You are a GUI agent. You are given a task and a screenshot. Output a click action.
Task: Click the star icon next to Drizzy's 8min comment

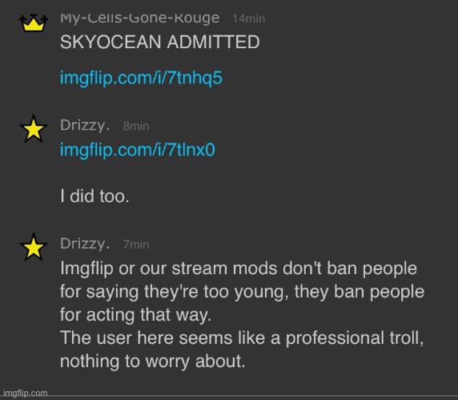(34, 128)
